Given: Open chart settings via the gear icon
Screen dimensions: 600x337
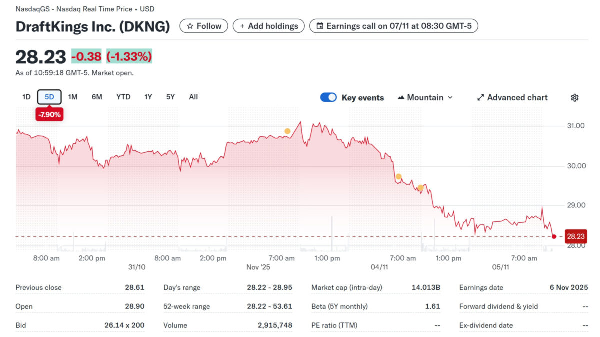Looking at the screenshot, I should [x=574, y=97].
